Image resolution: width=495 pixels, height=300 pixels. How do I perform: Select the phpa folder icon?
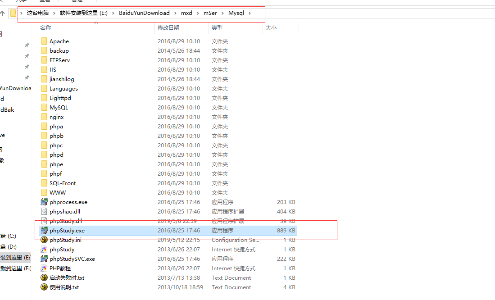[x=44, y=126]
